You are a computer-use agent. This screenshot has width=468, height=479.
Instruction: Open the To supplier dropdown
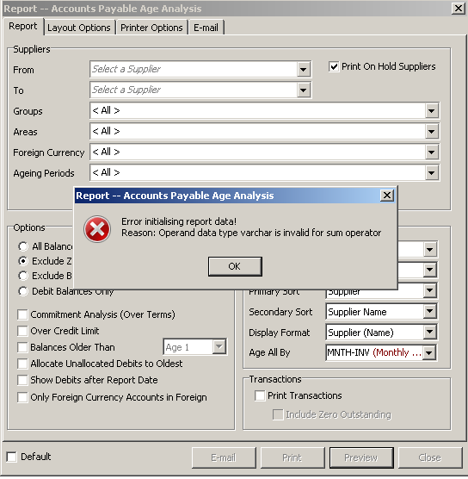(304, 90)
